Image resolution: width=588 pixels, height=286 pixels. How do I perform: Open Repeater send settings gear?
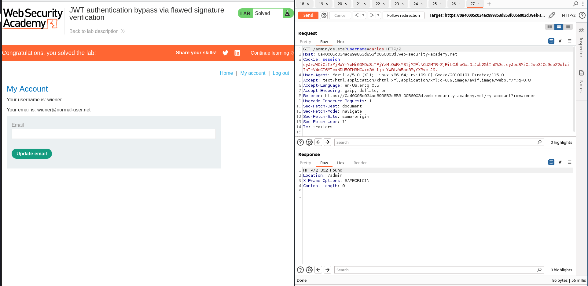[x=324, y=15]
